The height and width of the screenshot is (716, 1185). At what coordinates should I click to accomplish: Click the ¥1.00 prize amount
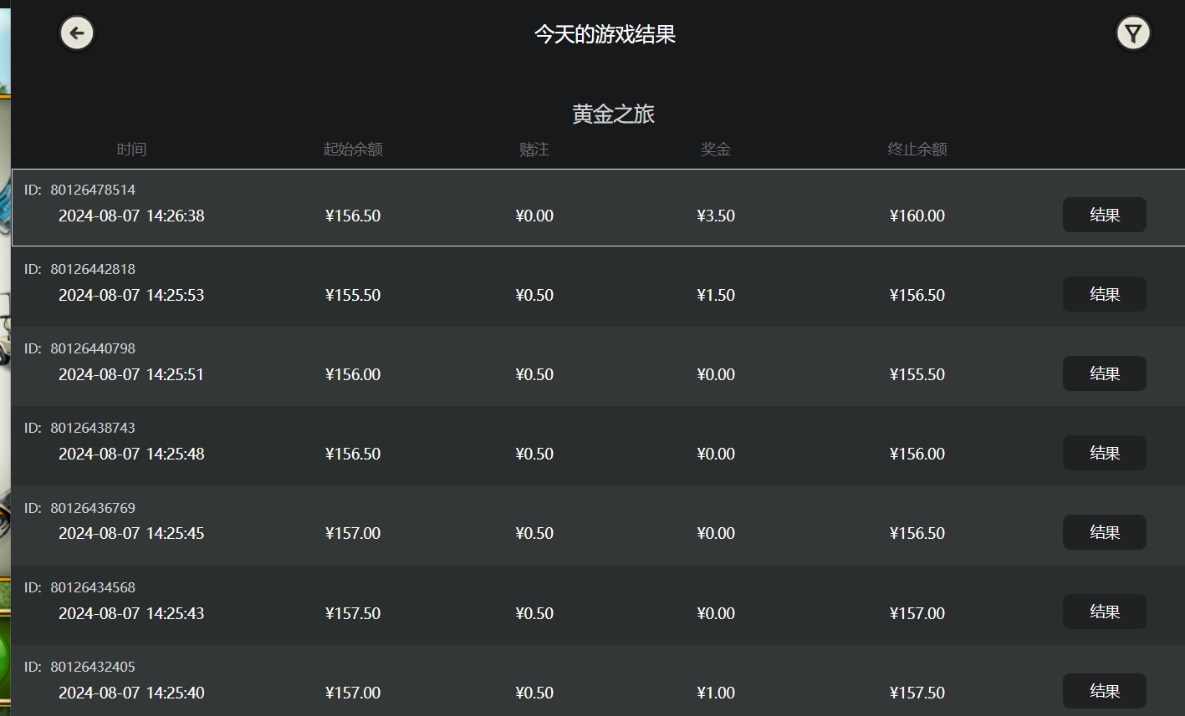tap(716, 693)
